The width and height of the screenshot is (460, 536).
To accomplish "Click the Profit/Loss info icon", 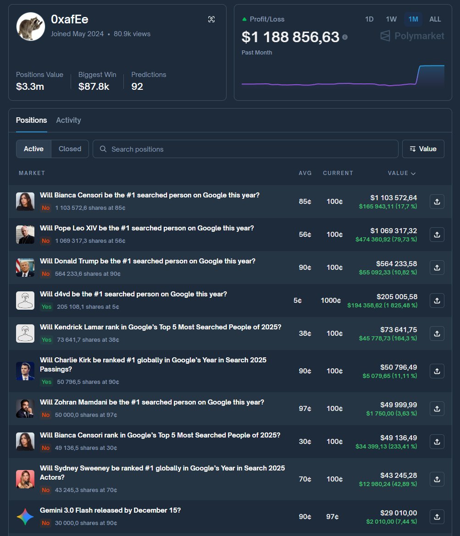I will click(345, 37).
